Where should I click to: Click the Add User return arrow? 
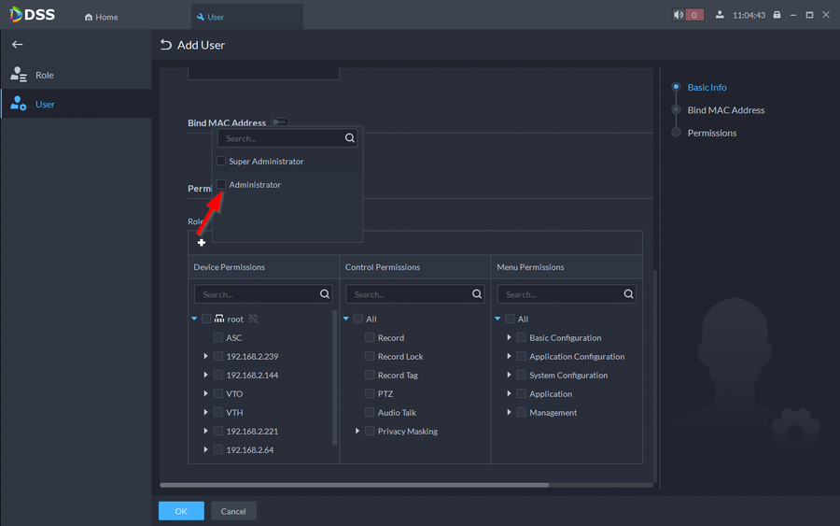[x=166, y=45]
